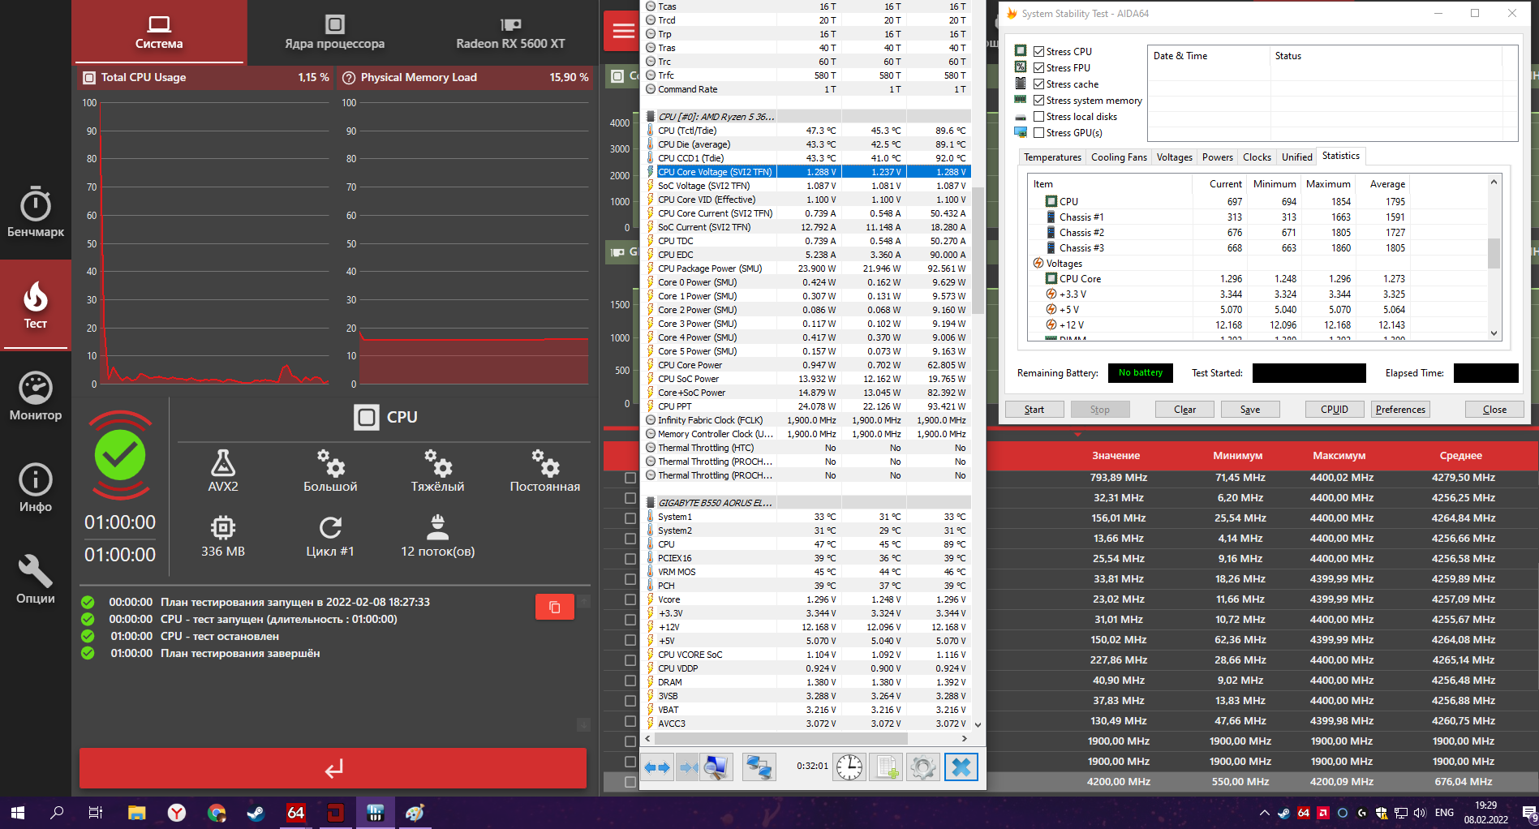Click HWiNFO log file with plus icon
The height and width of the screenshot is (829, 1539).
pyautogui.click(x=886, y=767)
